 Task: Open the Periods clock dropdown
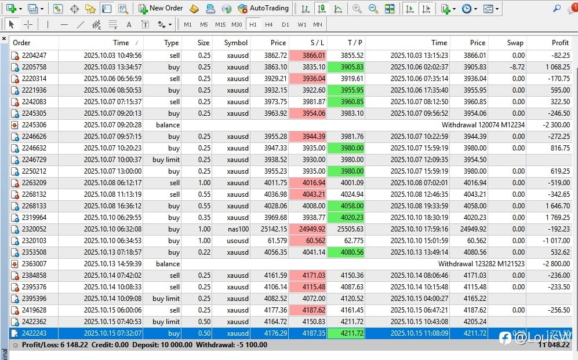coord(475,9)
